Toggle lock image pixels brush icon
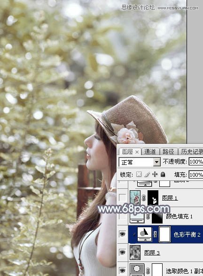The image size is (203, 276). [x=147, y=174]
